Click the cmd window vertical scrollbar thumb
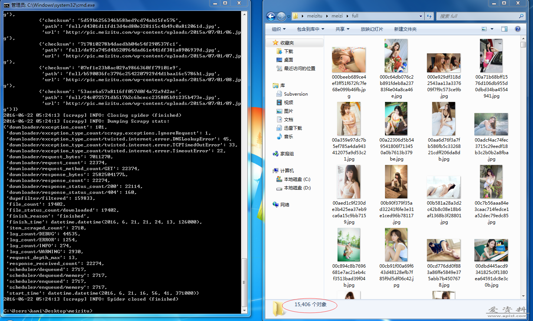The height and width of the screenshot is (321, 533). click(x=244, y=282)
